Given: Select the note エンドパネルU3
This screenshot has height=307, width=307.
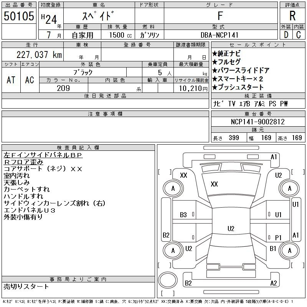Looking at the screenshot, I should tap(30, 210).
